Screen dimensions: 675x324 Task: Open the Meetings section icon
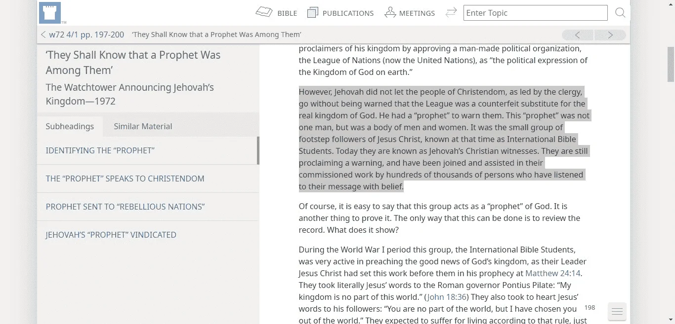tap(390, 13)
